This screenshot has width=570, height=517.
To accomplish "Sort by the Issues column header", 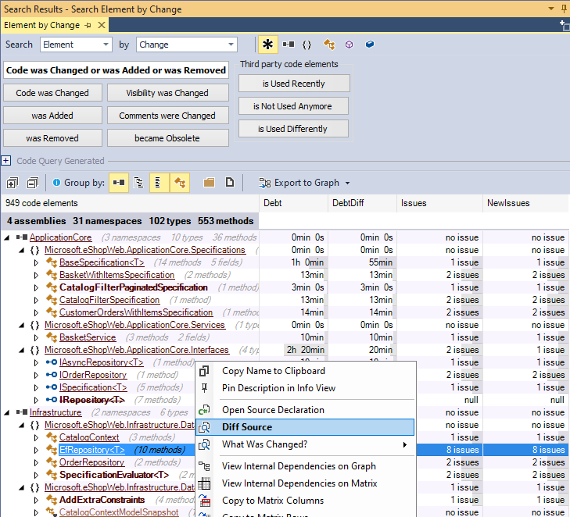I will (439, 203).
